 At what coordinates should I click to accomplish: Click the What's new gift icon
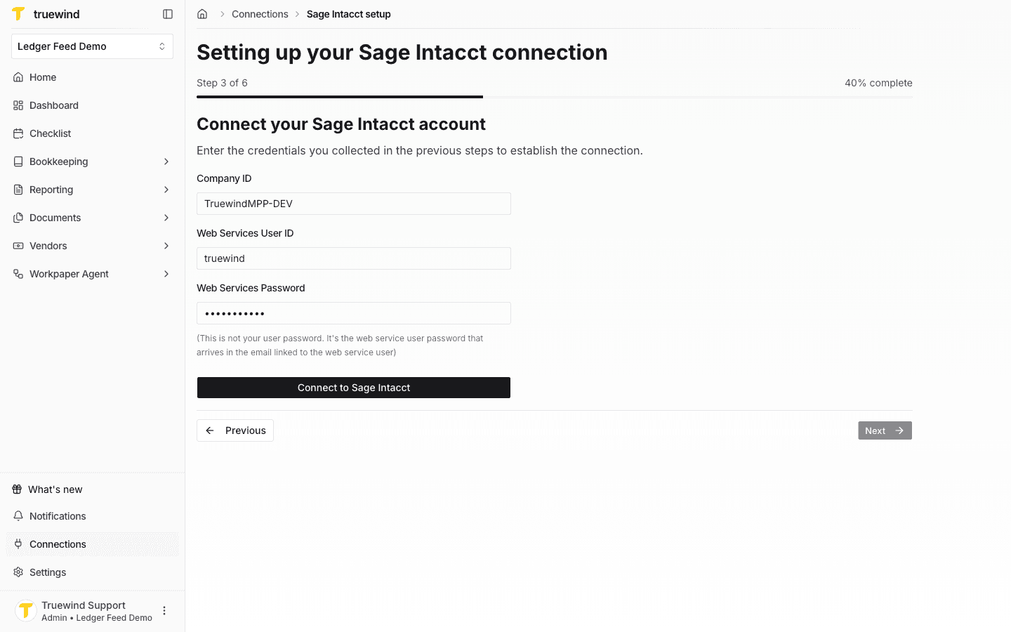pos(15,489)
